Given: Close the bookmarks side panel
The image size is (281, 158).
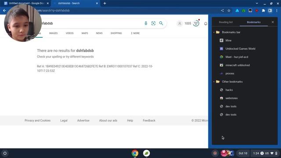Looking at the screenshot, I should (x=273, y=22).
